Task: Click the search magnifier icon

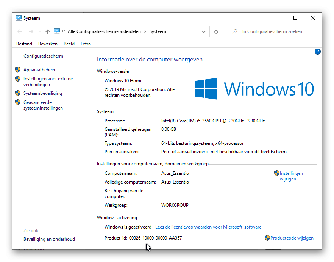Action: coord(235,31)
